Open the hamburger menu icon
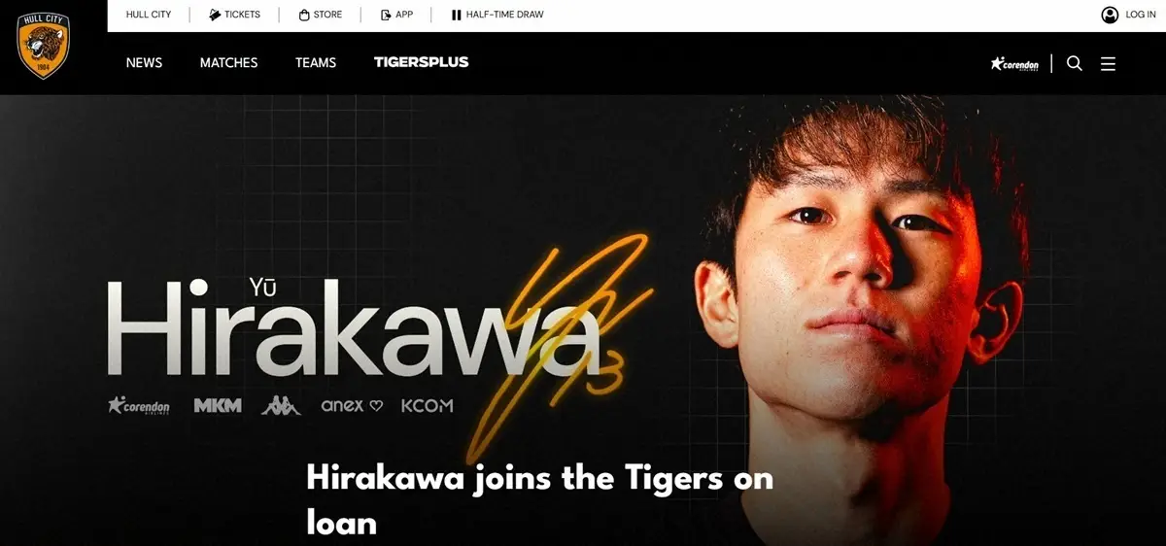Screen dimensions: 1166x546 click(x=1108, y=63)
